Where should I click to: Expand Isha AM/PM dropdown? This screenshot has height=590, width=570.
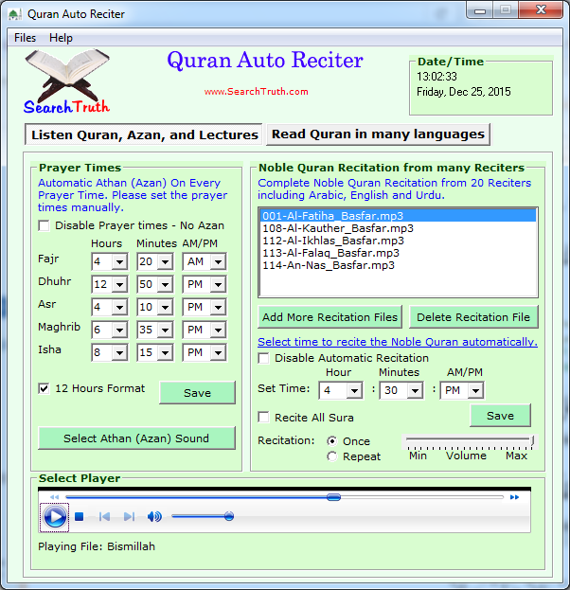coord(218,352)
